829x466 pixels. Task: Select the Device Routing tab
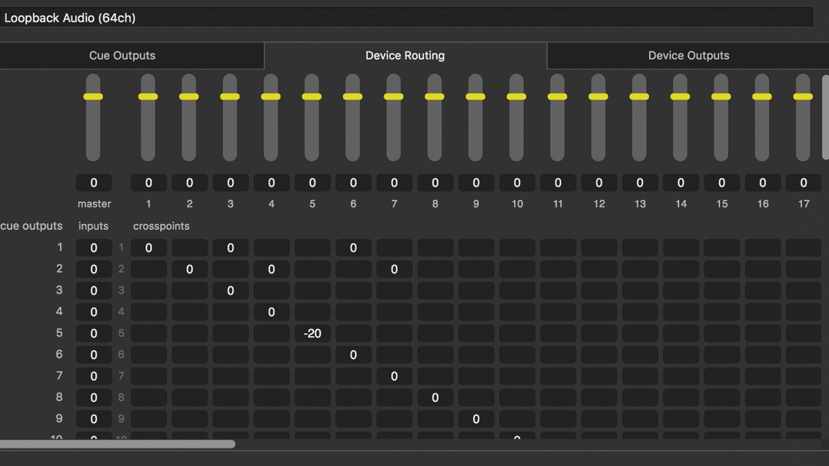pos(405,56)
